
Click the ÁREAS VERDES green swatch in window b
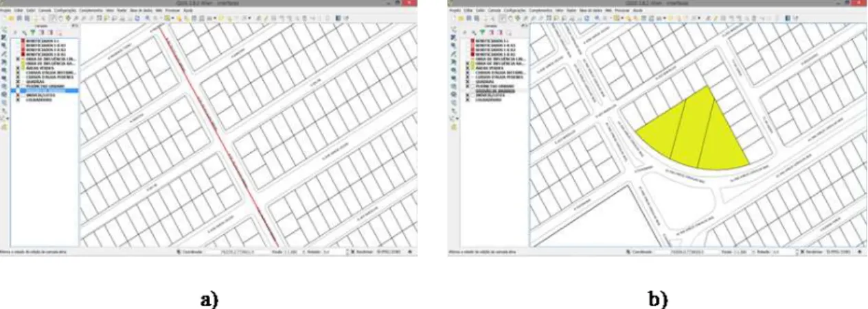point(472,68)
